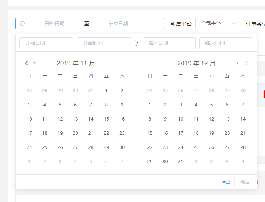Select October 31 in the left calendar
Image resolution: width=265 pixels, height=202 pixels.
coord(91,91)
